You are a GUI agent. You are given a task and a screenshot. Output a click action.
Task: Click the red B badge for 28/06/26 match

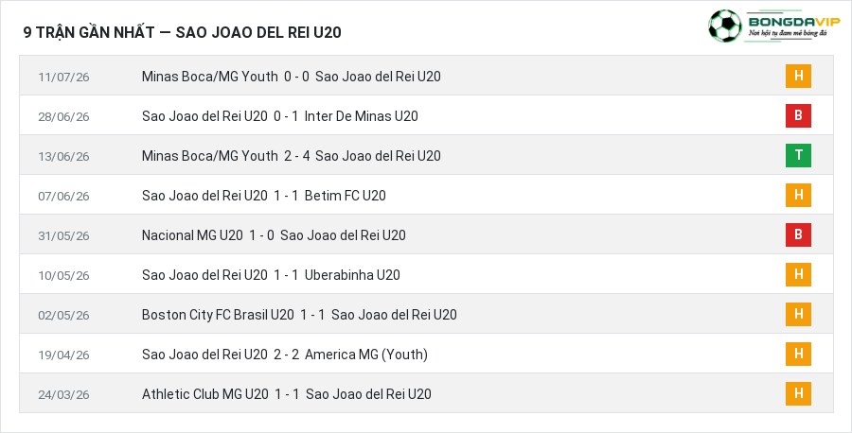tap(798, 115)
